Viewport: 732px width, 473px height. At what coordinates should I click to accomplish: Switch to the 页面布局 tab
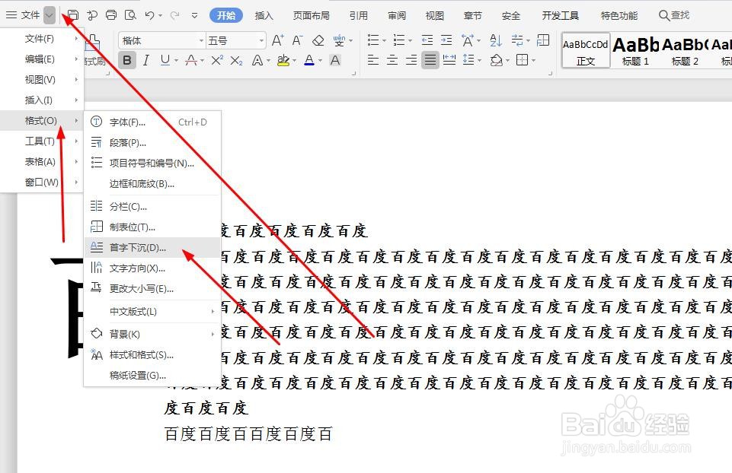[312, 15]
